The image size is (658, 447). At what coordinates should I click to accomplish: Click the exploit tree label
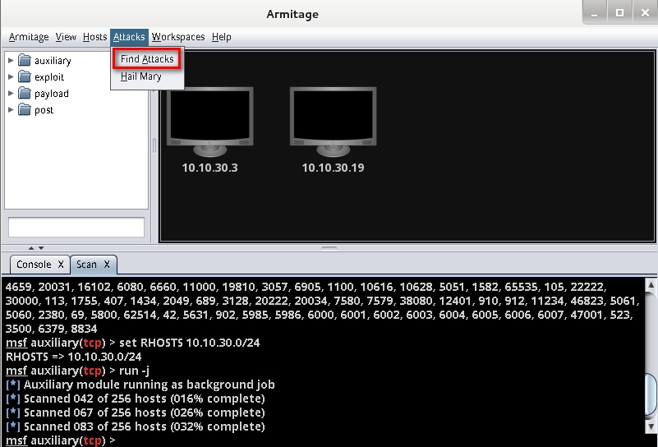click(x=49, y=77)
